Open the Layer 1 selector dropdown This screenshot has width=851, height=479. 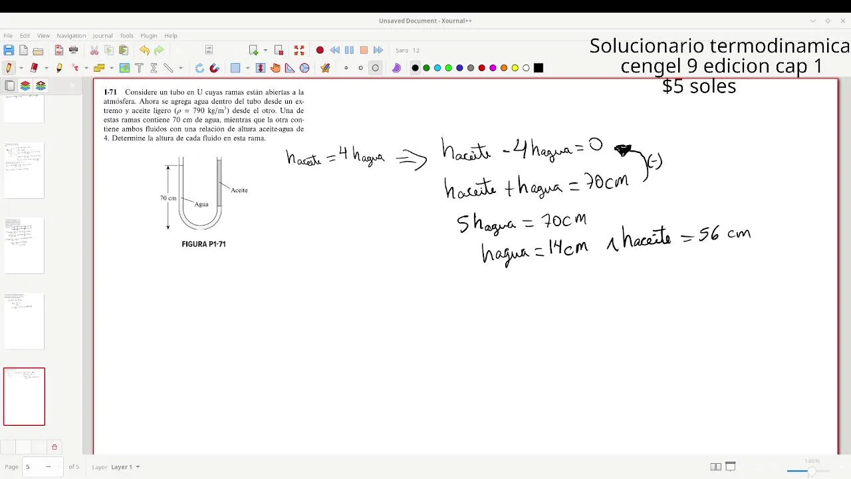126,467
